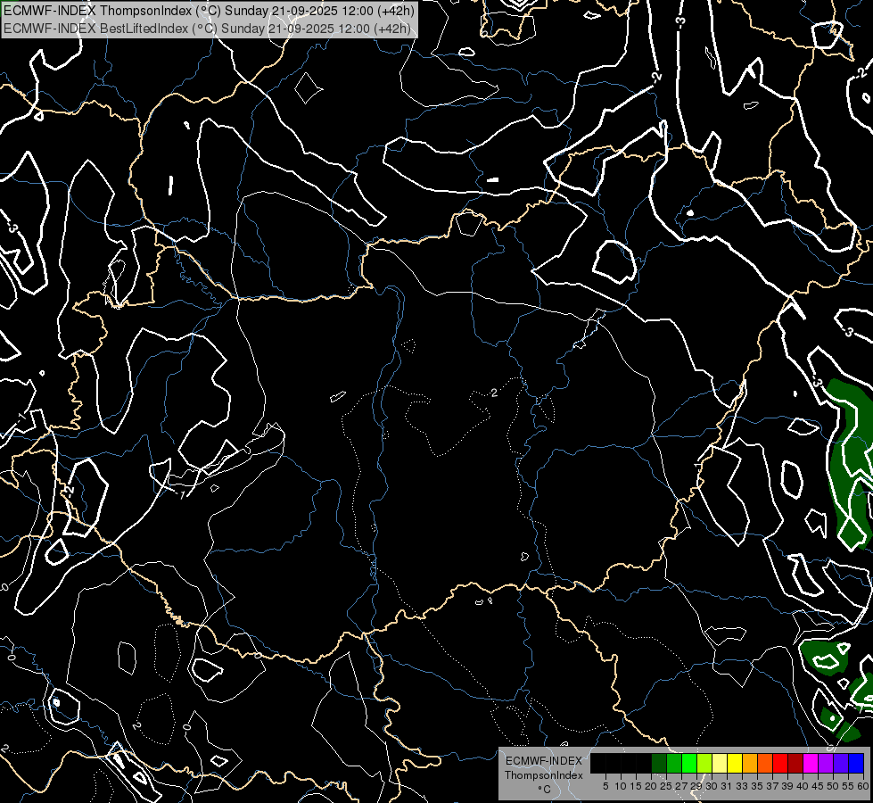
Task: Click the °C unit label in legend
Action: pyautogui.click(x=543, y=790)
